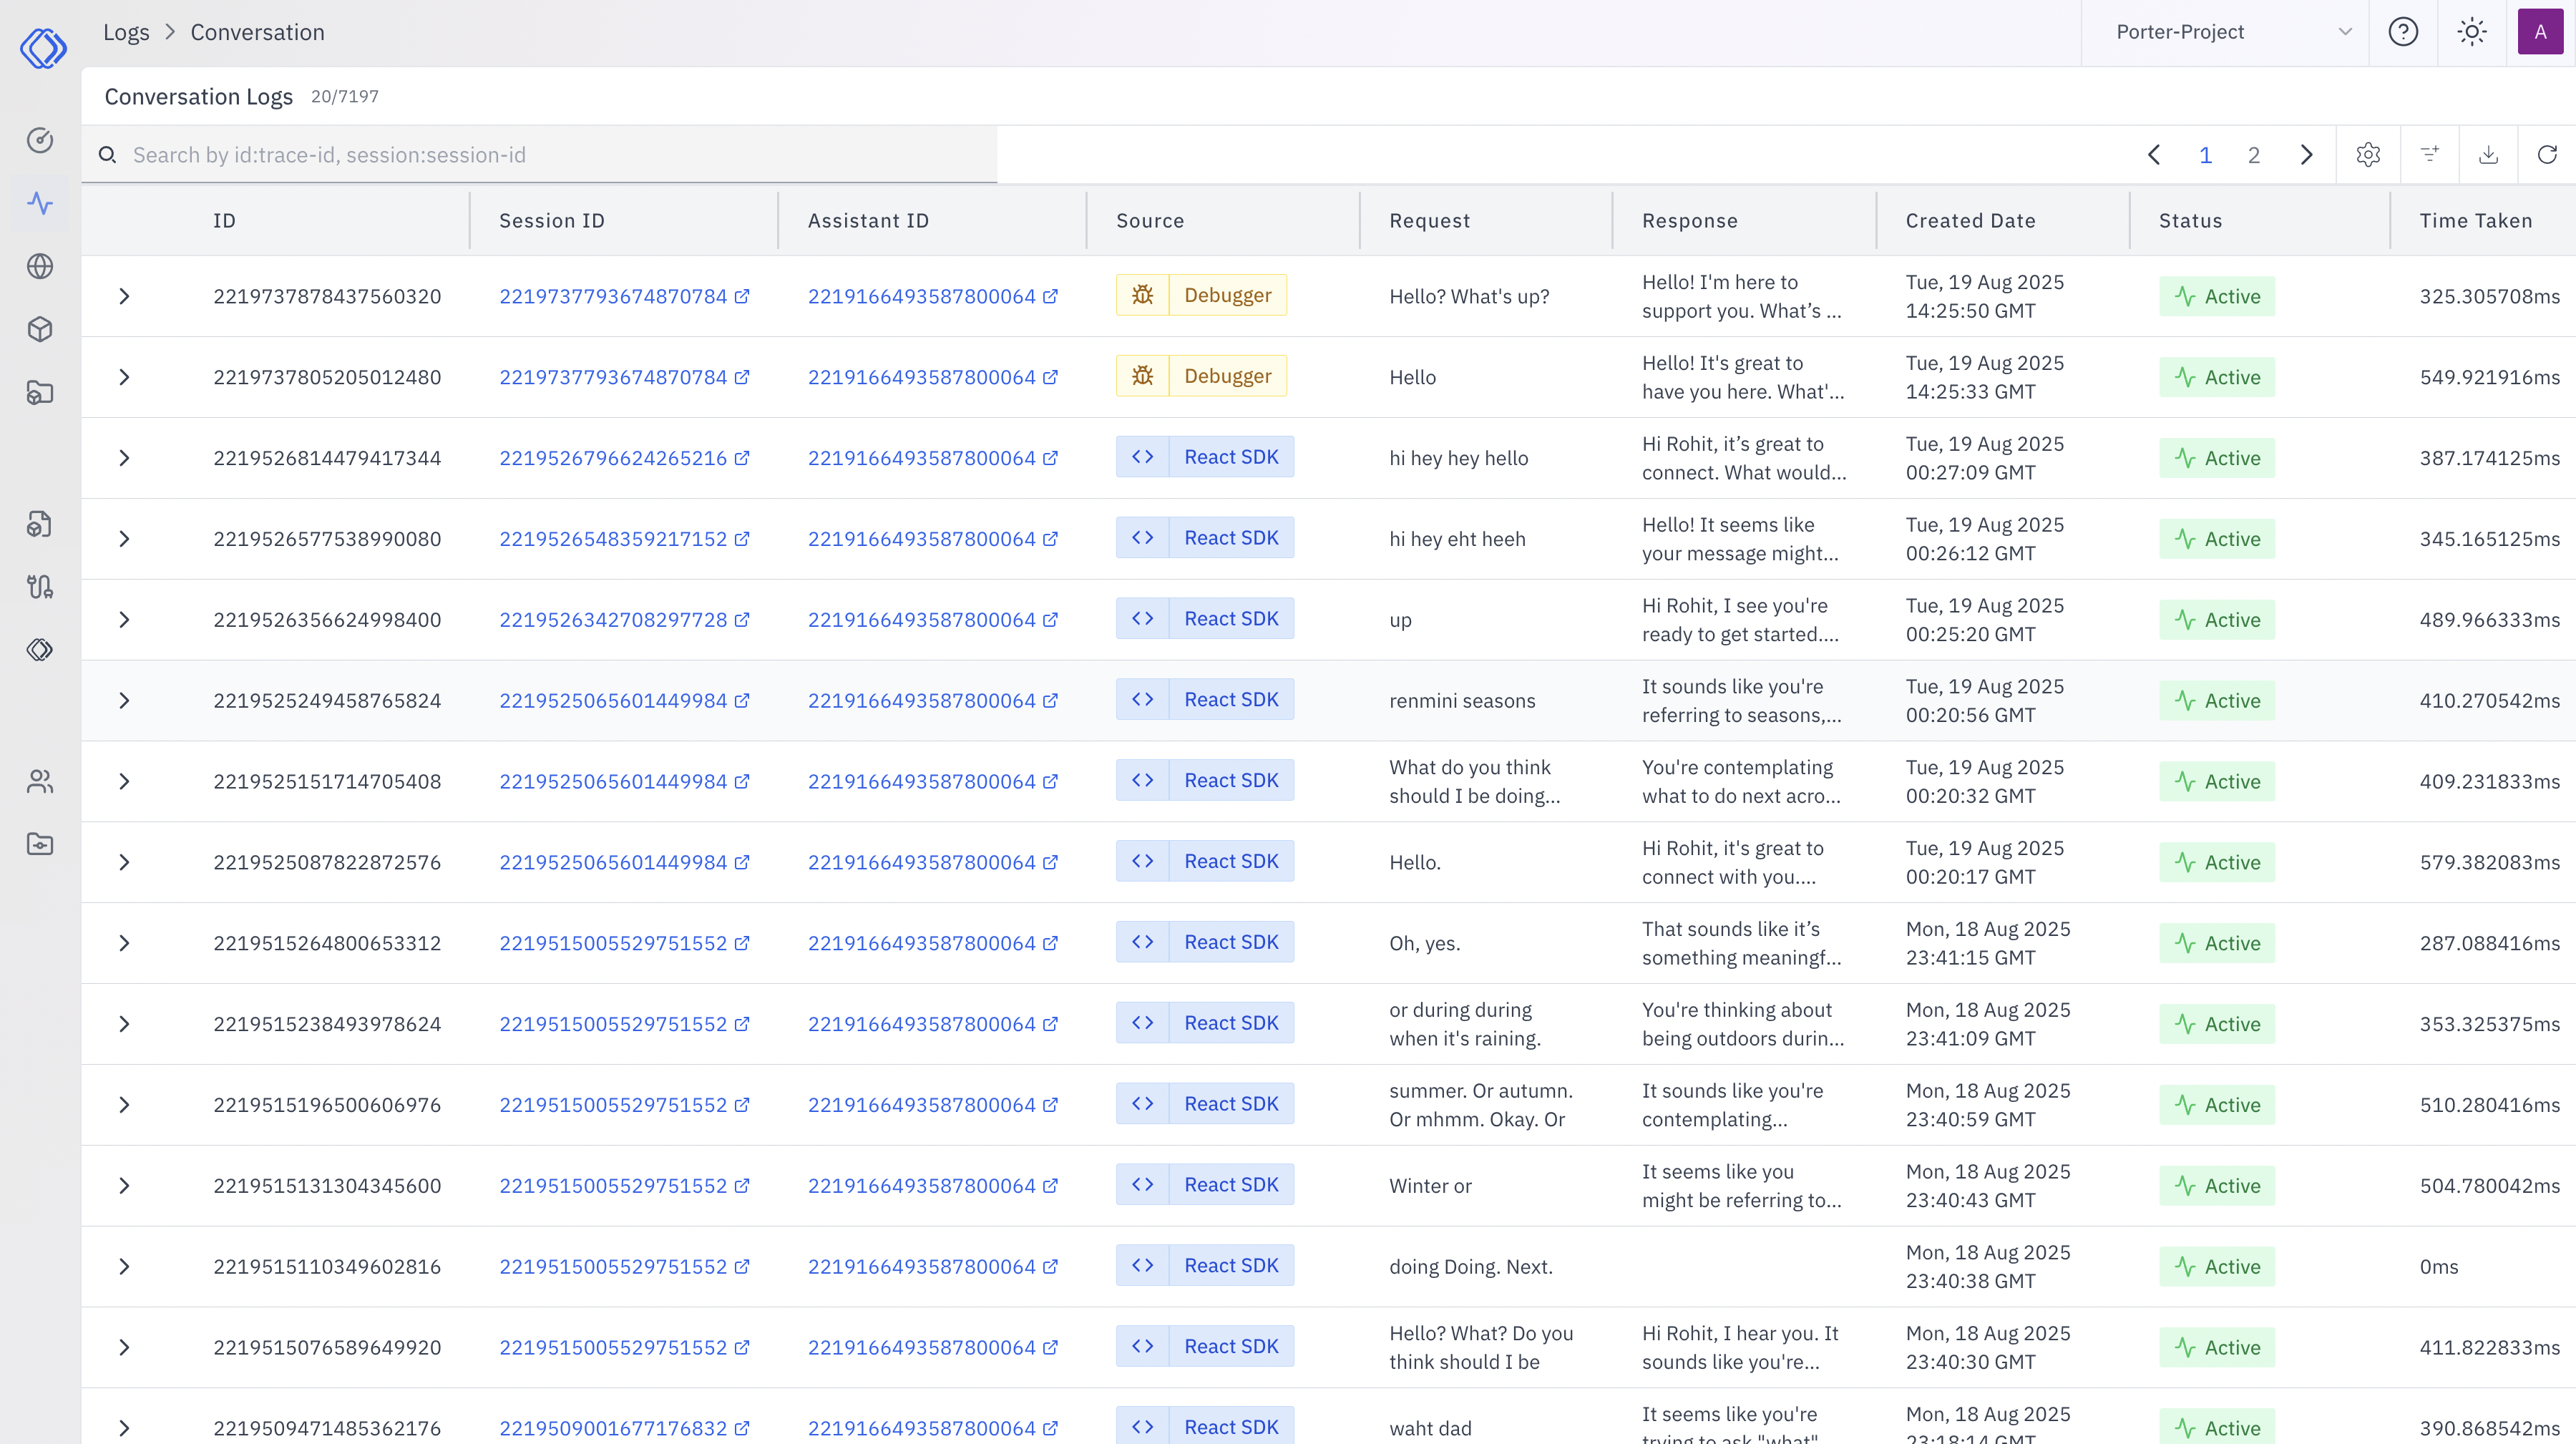The image size is (2576, 1444).
Task: Open the help question mark button
Action: (2404, 32)
